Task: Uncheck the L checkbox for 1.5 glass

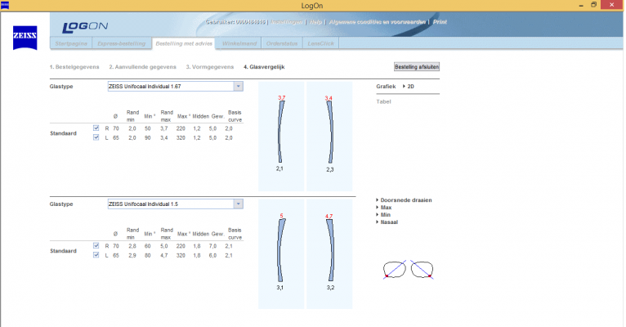Action: [96, 255]
